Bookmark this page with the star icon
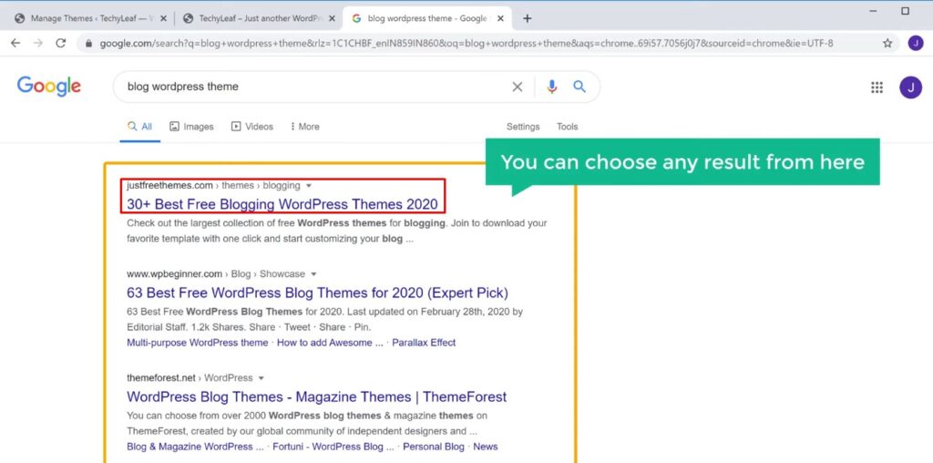The image size is (933, 463). [x=887, y=43]
